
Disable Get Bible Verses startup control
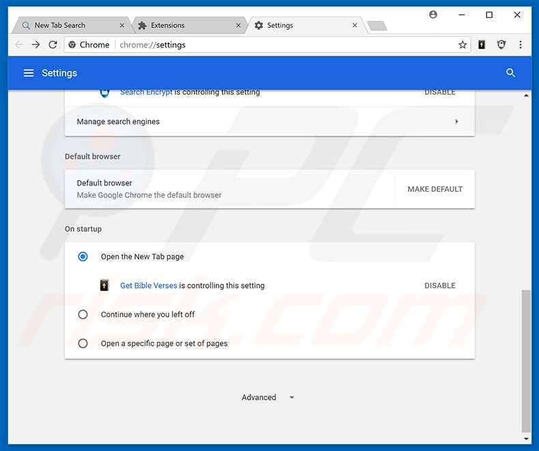pyautogui.click(x=439, y=285)
